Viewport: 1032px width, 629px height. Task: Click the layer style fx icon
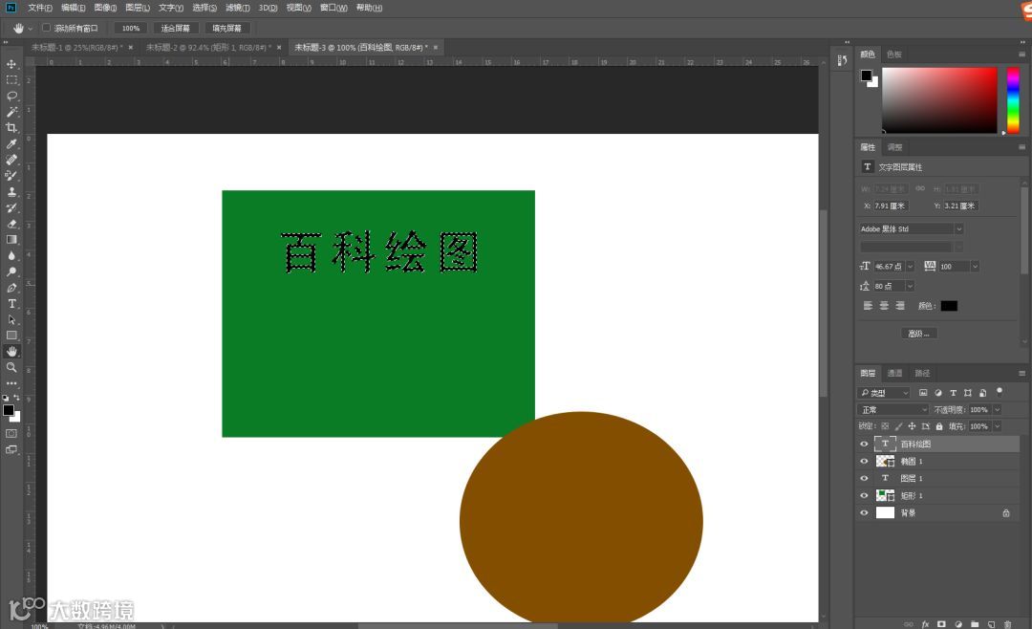click(925, 623)
